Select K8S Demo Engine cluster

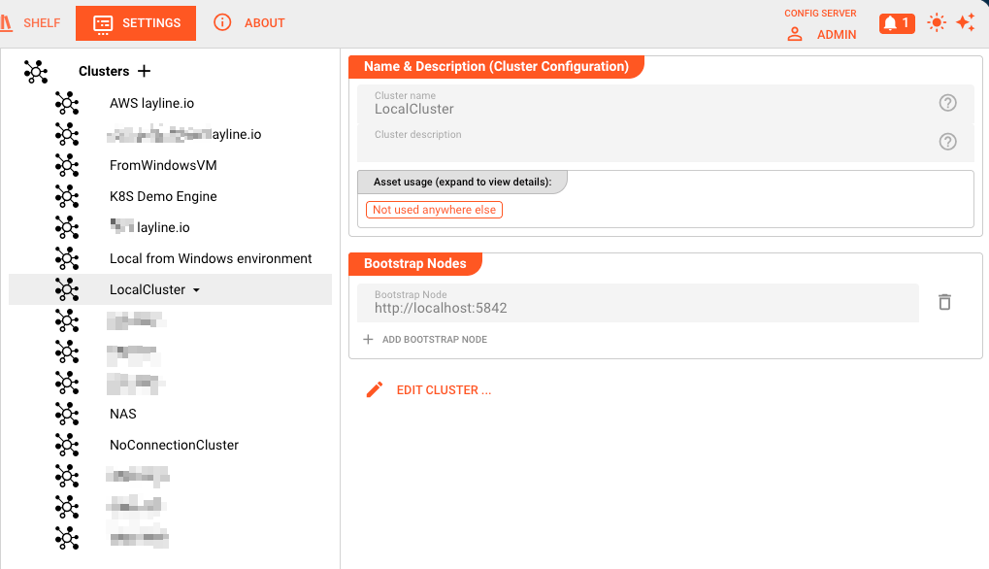coord(163,196)
